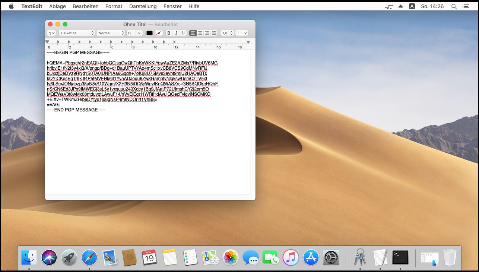Toggle italic formatting
This screenshot has height=272, width=479.
pos(176,33)
